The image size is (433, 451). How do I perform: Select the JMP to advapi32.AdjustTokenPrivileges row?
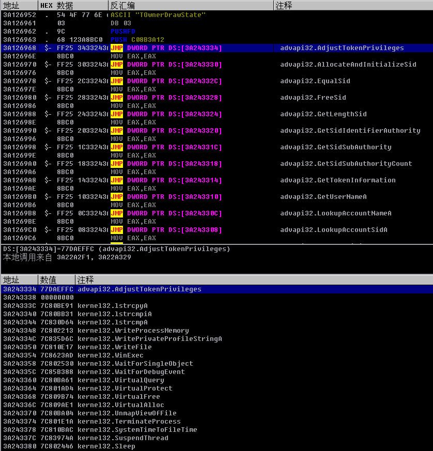click(217, 48)
